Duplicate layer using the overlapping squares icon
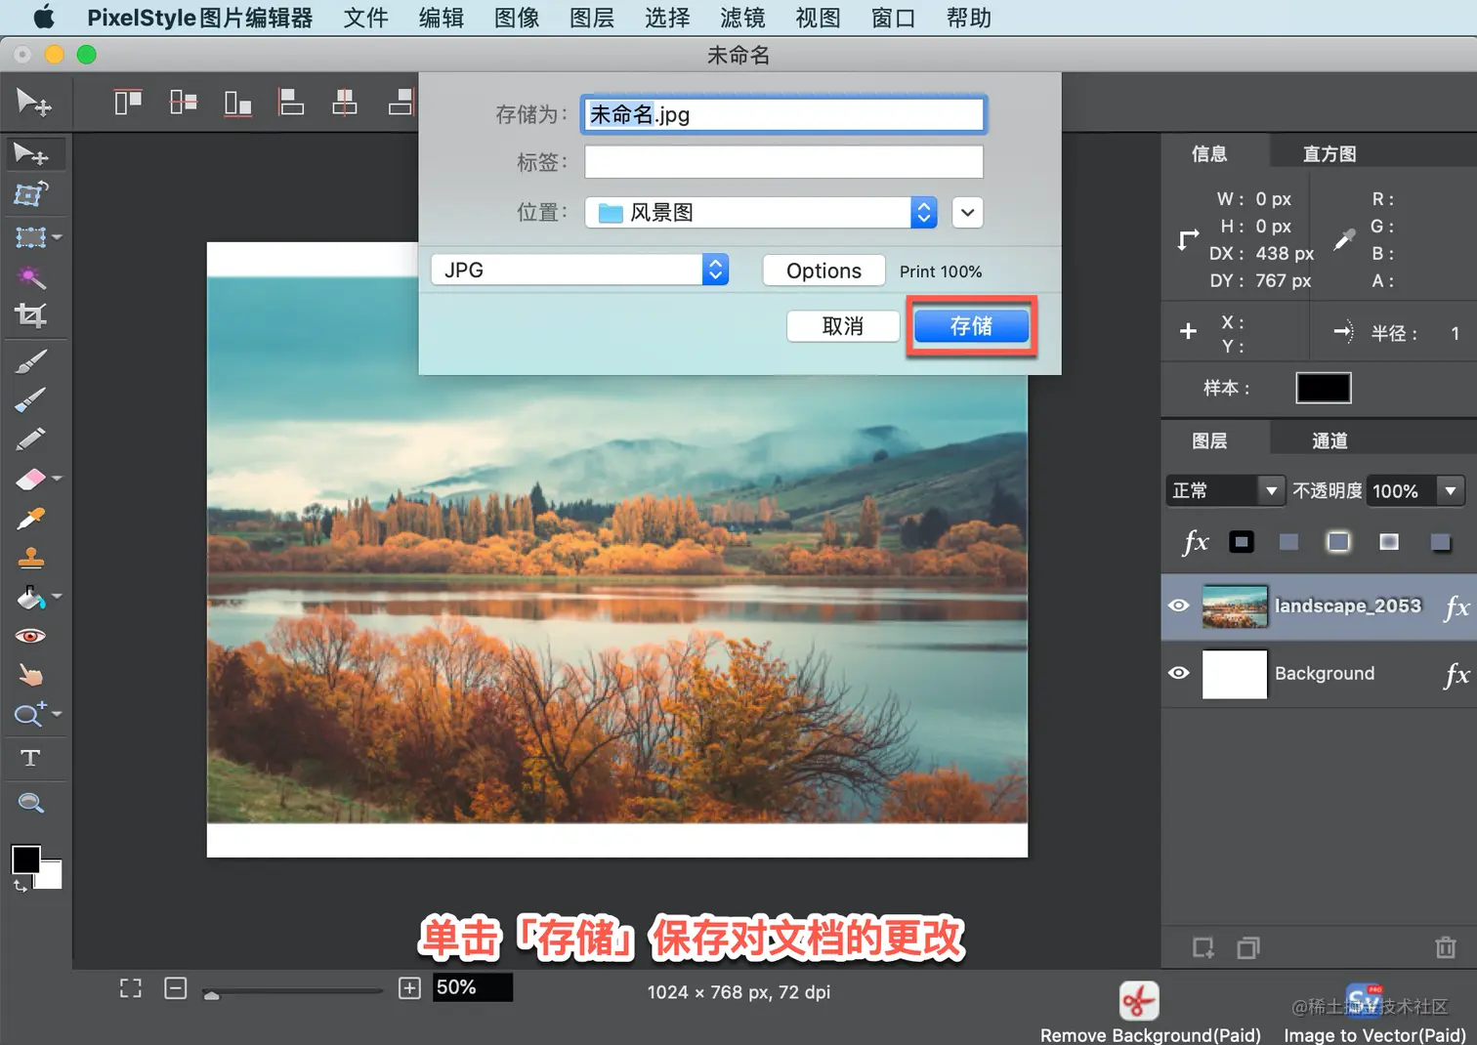 tap(1248, 947)
